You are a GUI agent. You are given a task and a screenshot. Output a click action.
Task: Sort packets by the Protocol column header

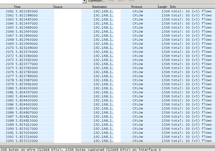coord(145,7)
